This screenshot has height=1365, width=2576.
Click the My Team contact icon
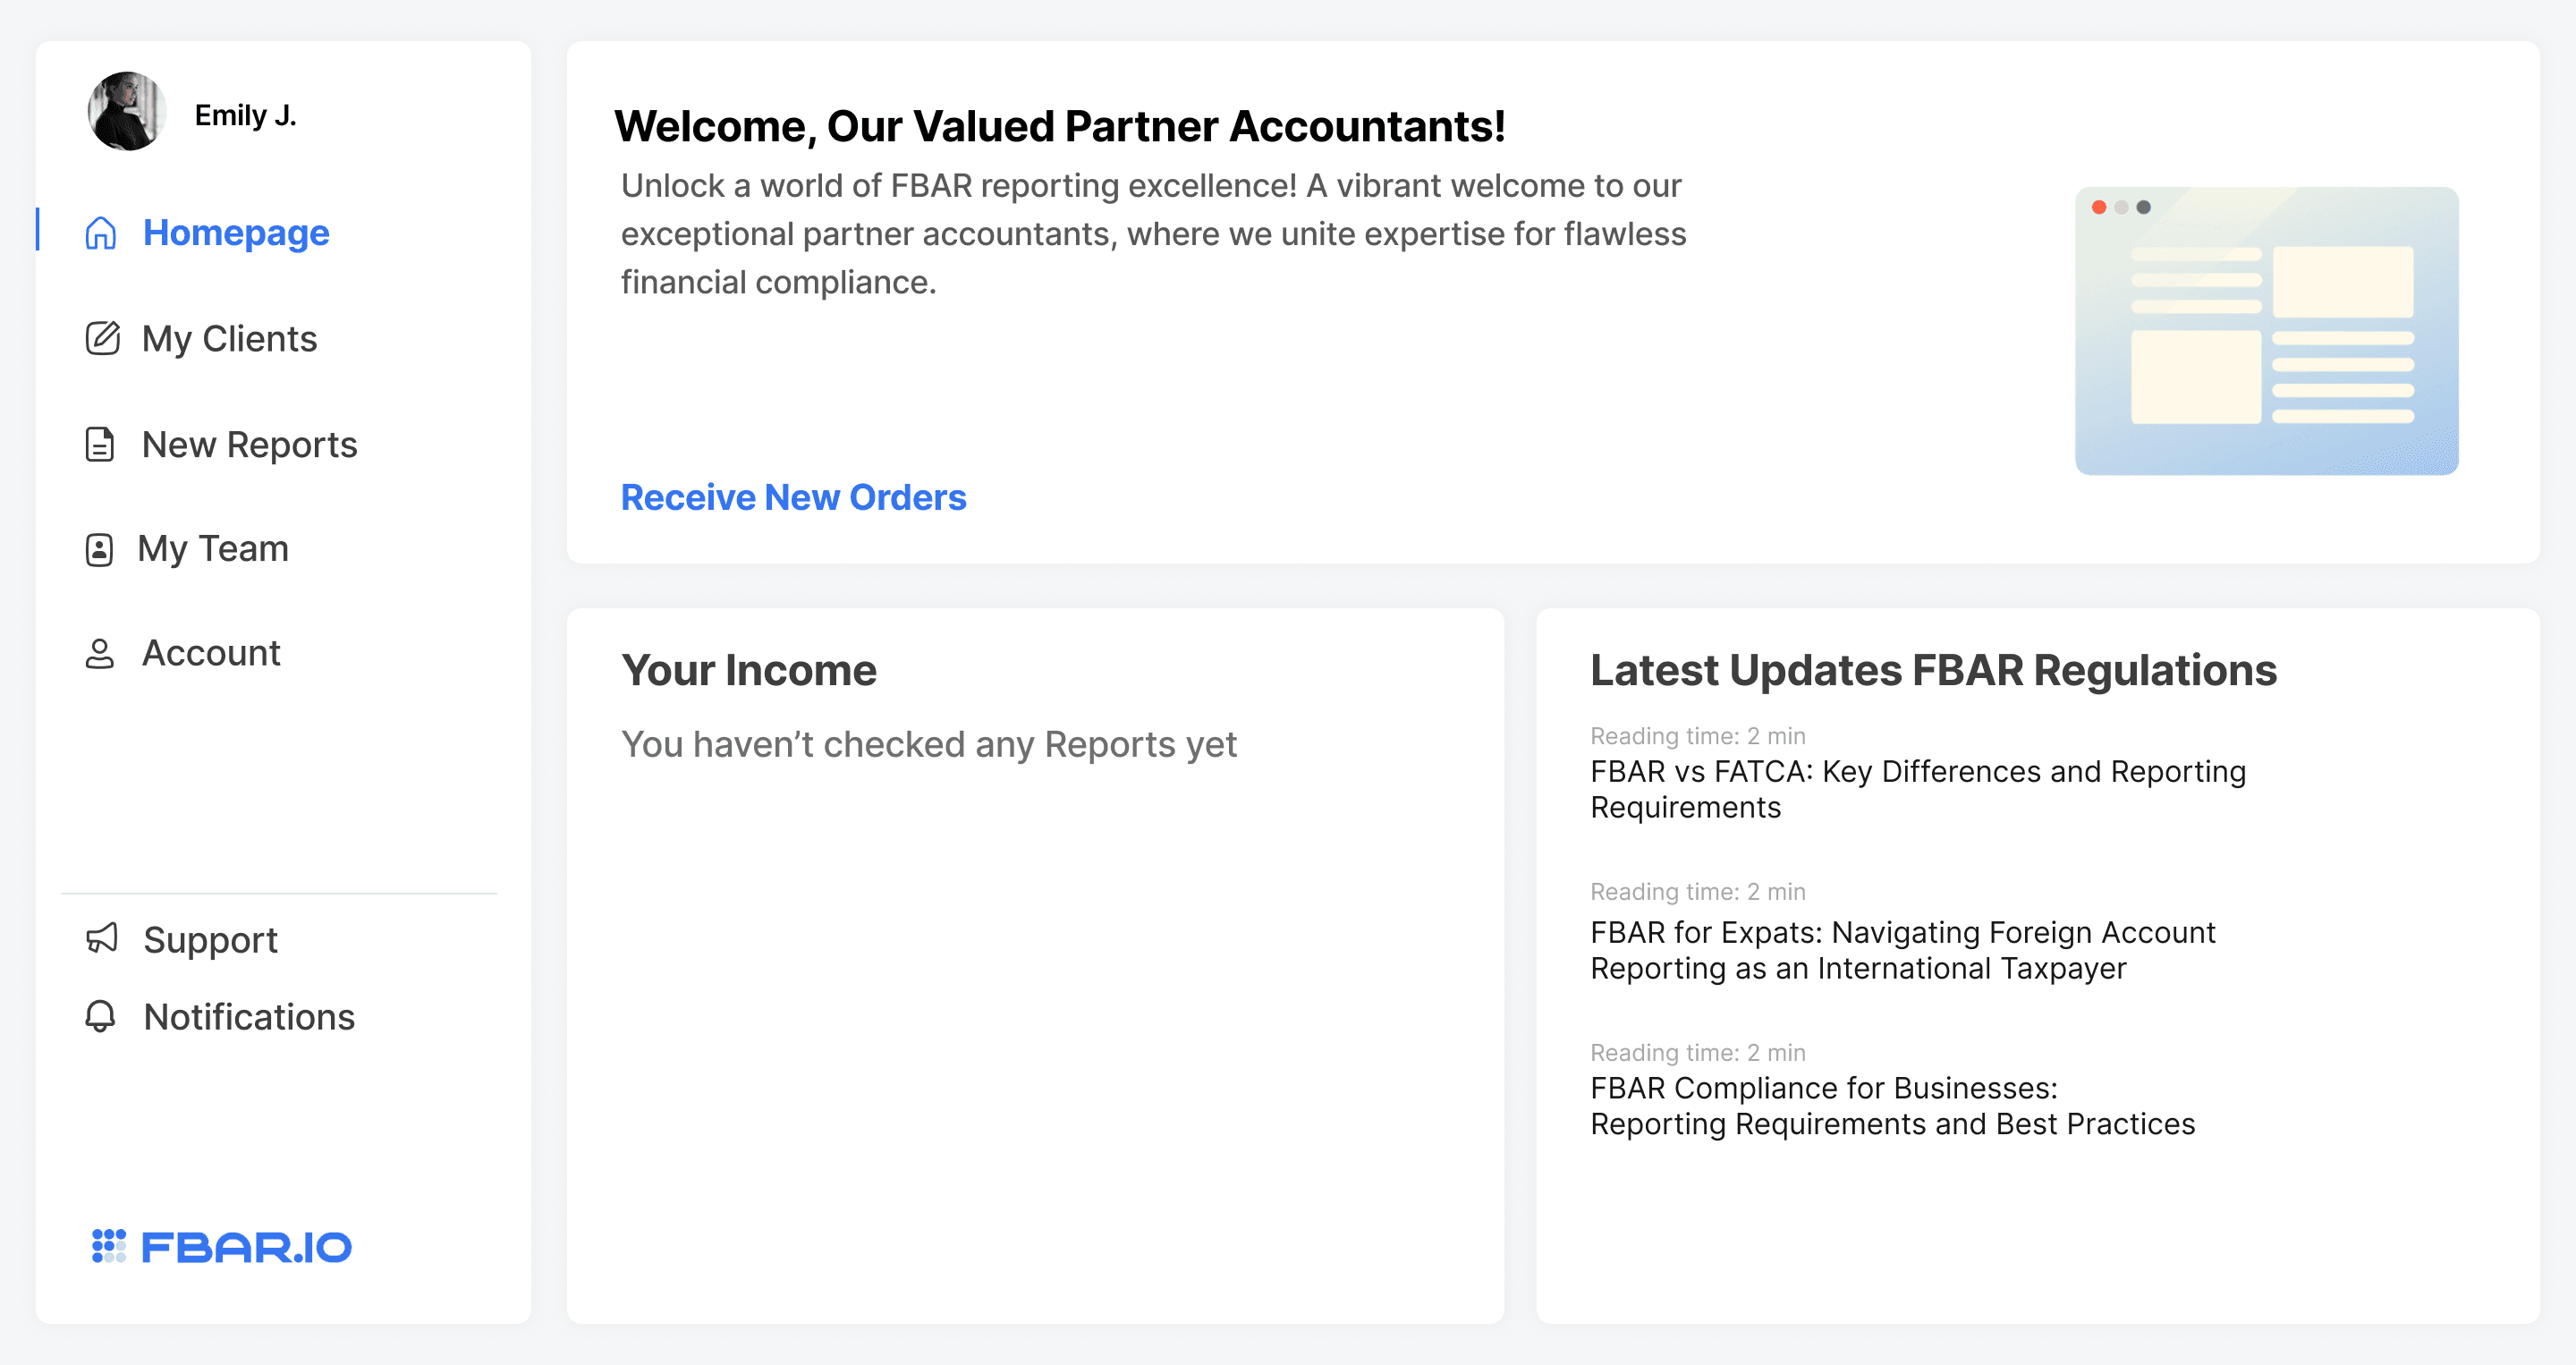99,548
